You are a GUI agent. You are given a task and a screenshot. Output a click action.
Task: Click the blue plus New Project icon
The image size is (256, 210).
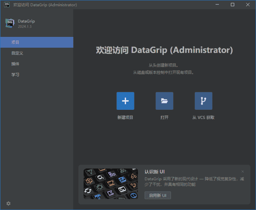coord(125,101)
